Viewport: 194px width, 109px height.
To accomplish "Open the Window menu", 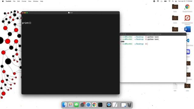I will [x=36, y=1].
